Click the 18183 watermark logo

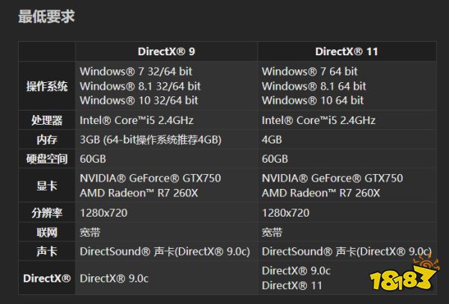(x=404, y=273)
